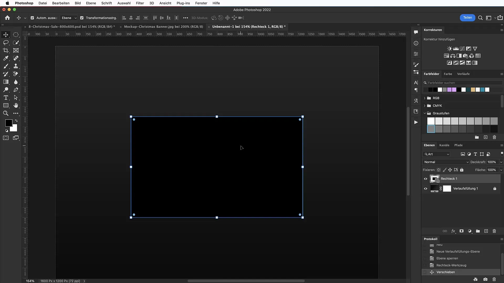Open the search magnifier icon
This screenshot has height=283, width=504.
(x=480, y=18)
